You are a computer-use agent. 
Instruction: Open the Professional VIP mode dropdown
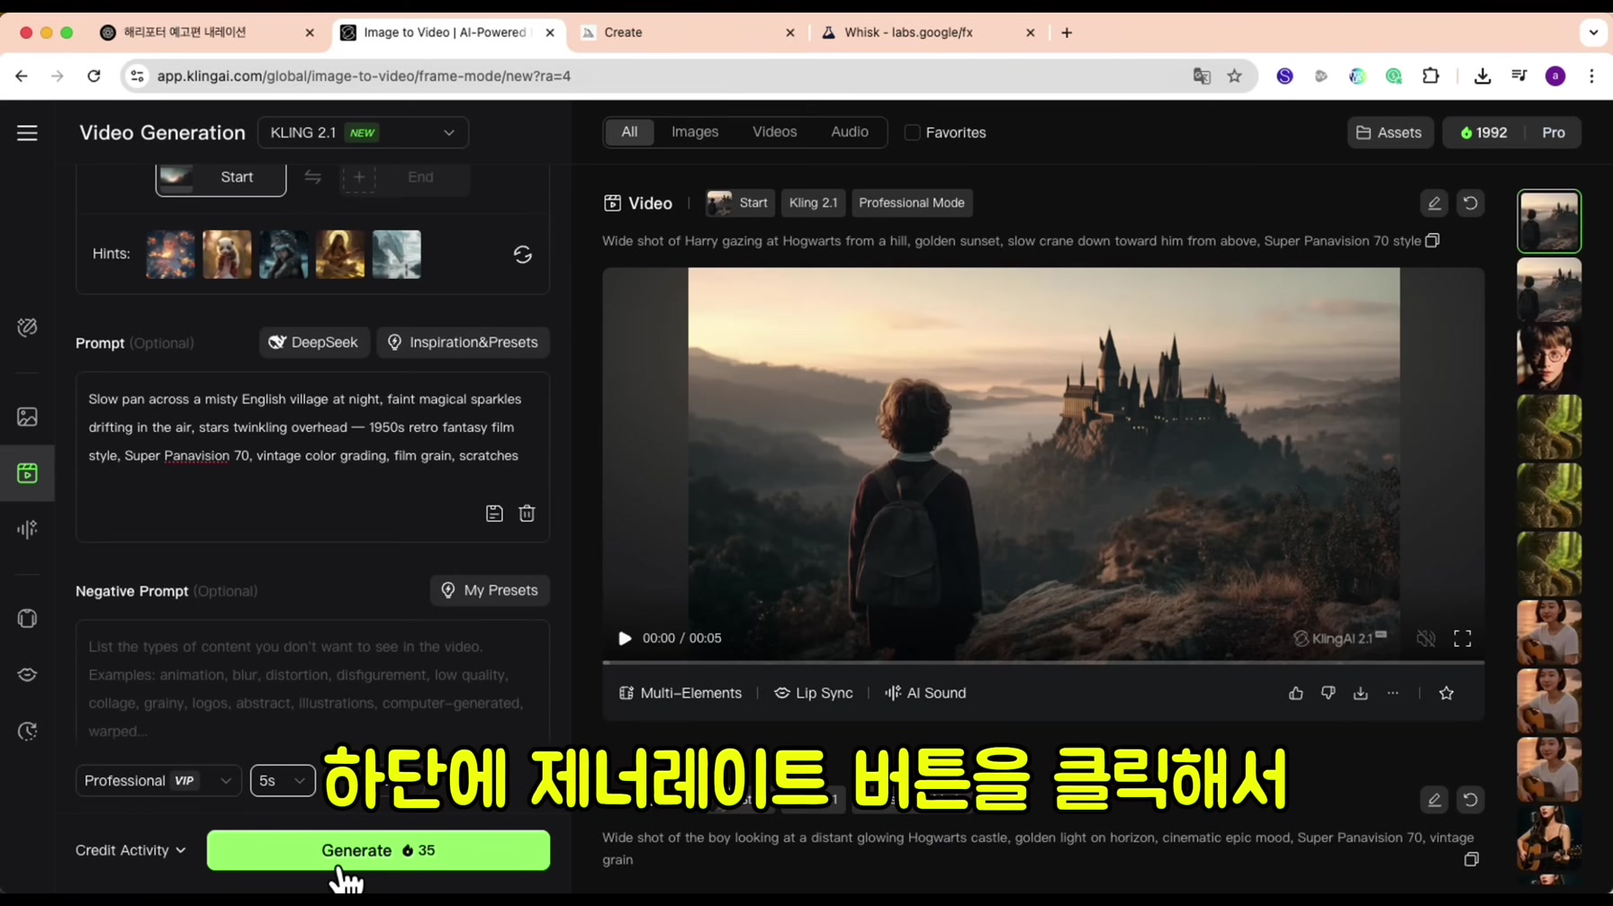[x=158, y=780]
